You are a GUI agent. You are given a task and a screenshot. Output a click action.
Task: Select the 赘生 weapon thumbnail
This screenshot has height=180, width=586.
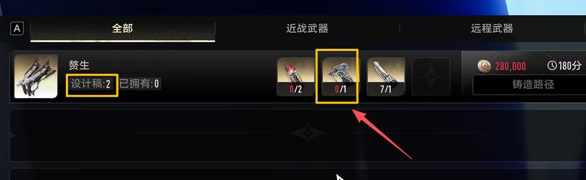pos(36,76)
